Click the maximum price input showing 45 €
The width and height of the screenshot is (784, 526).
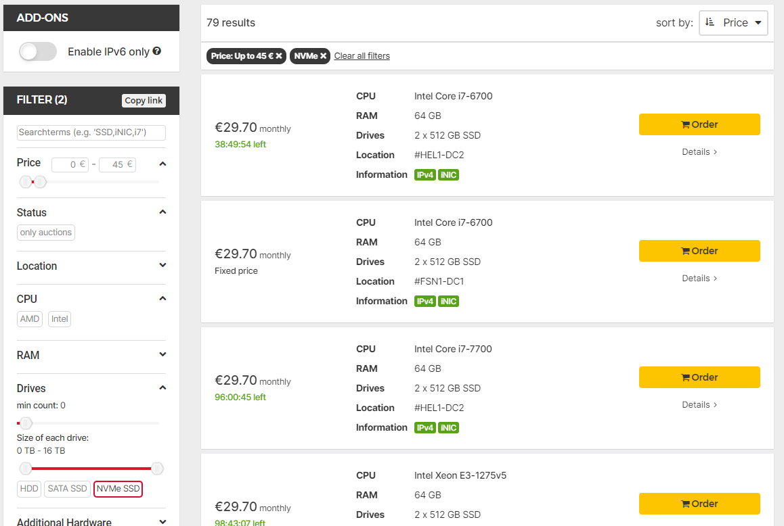(x=118, y=164)
